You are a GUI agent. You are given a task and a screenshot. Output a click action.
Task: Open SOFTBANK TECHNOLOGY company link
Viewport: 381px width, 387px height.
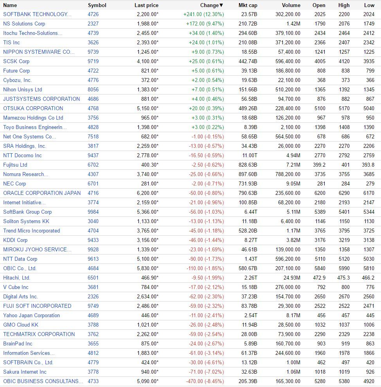37,15
